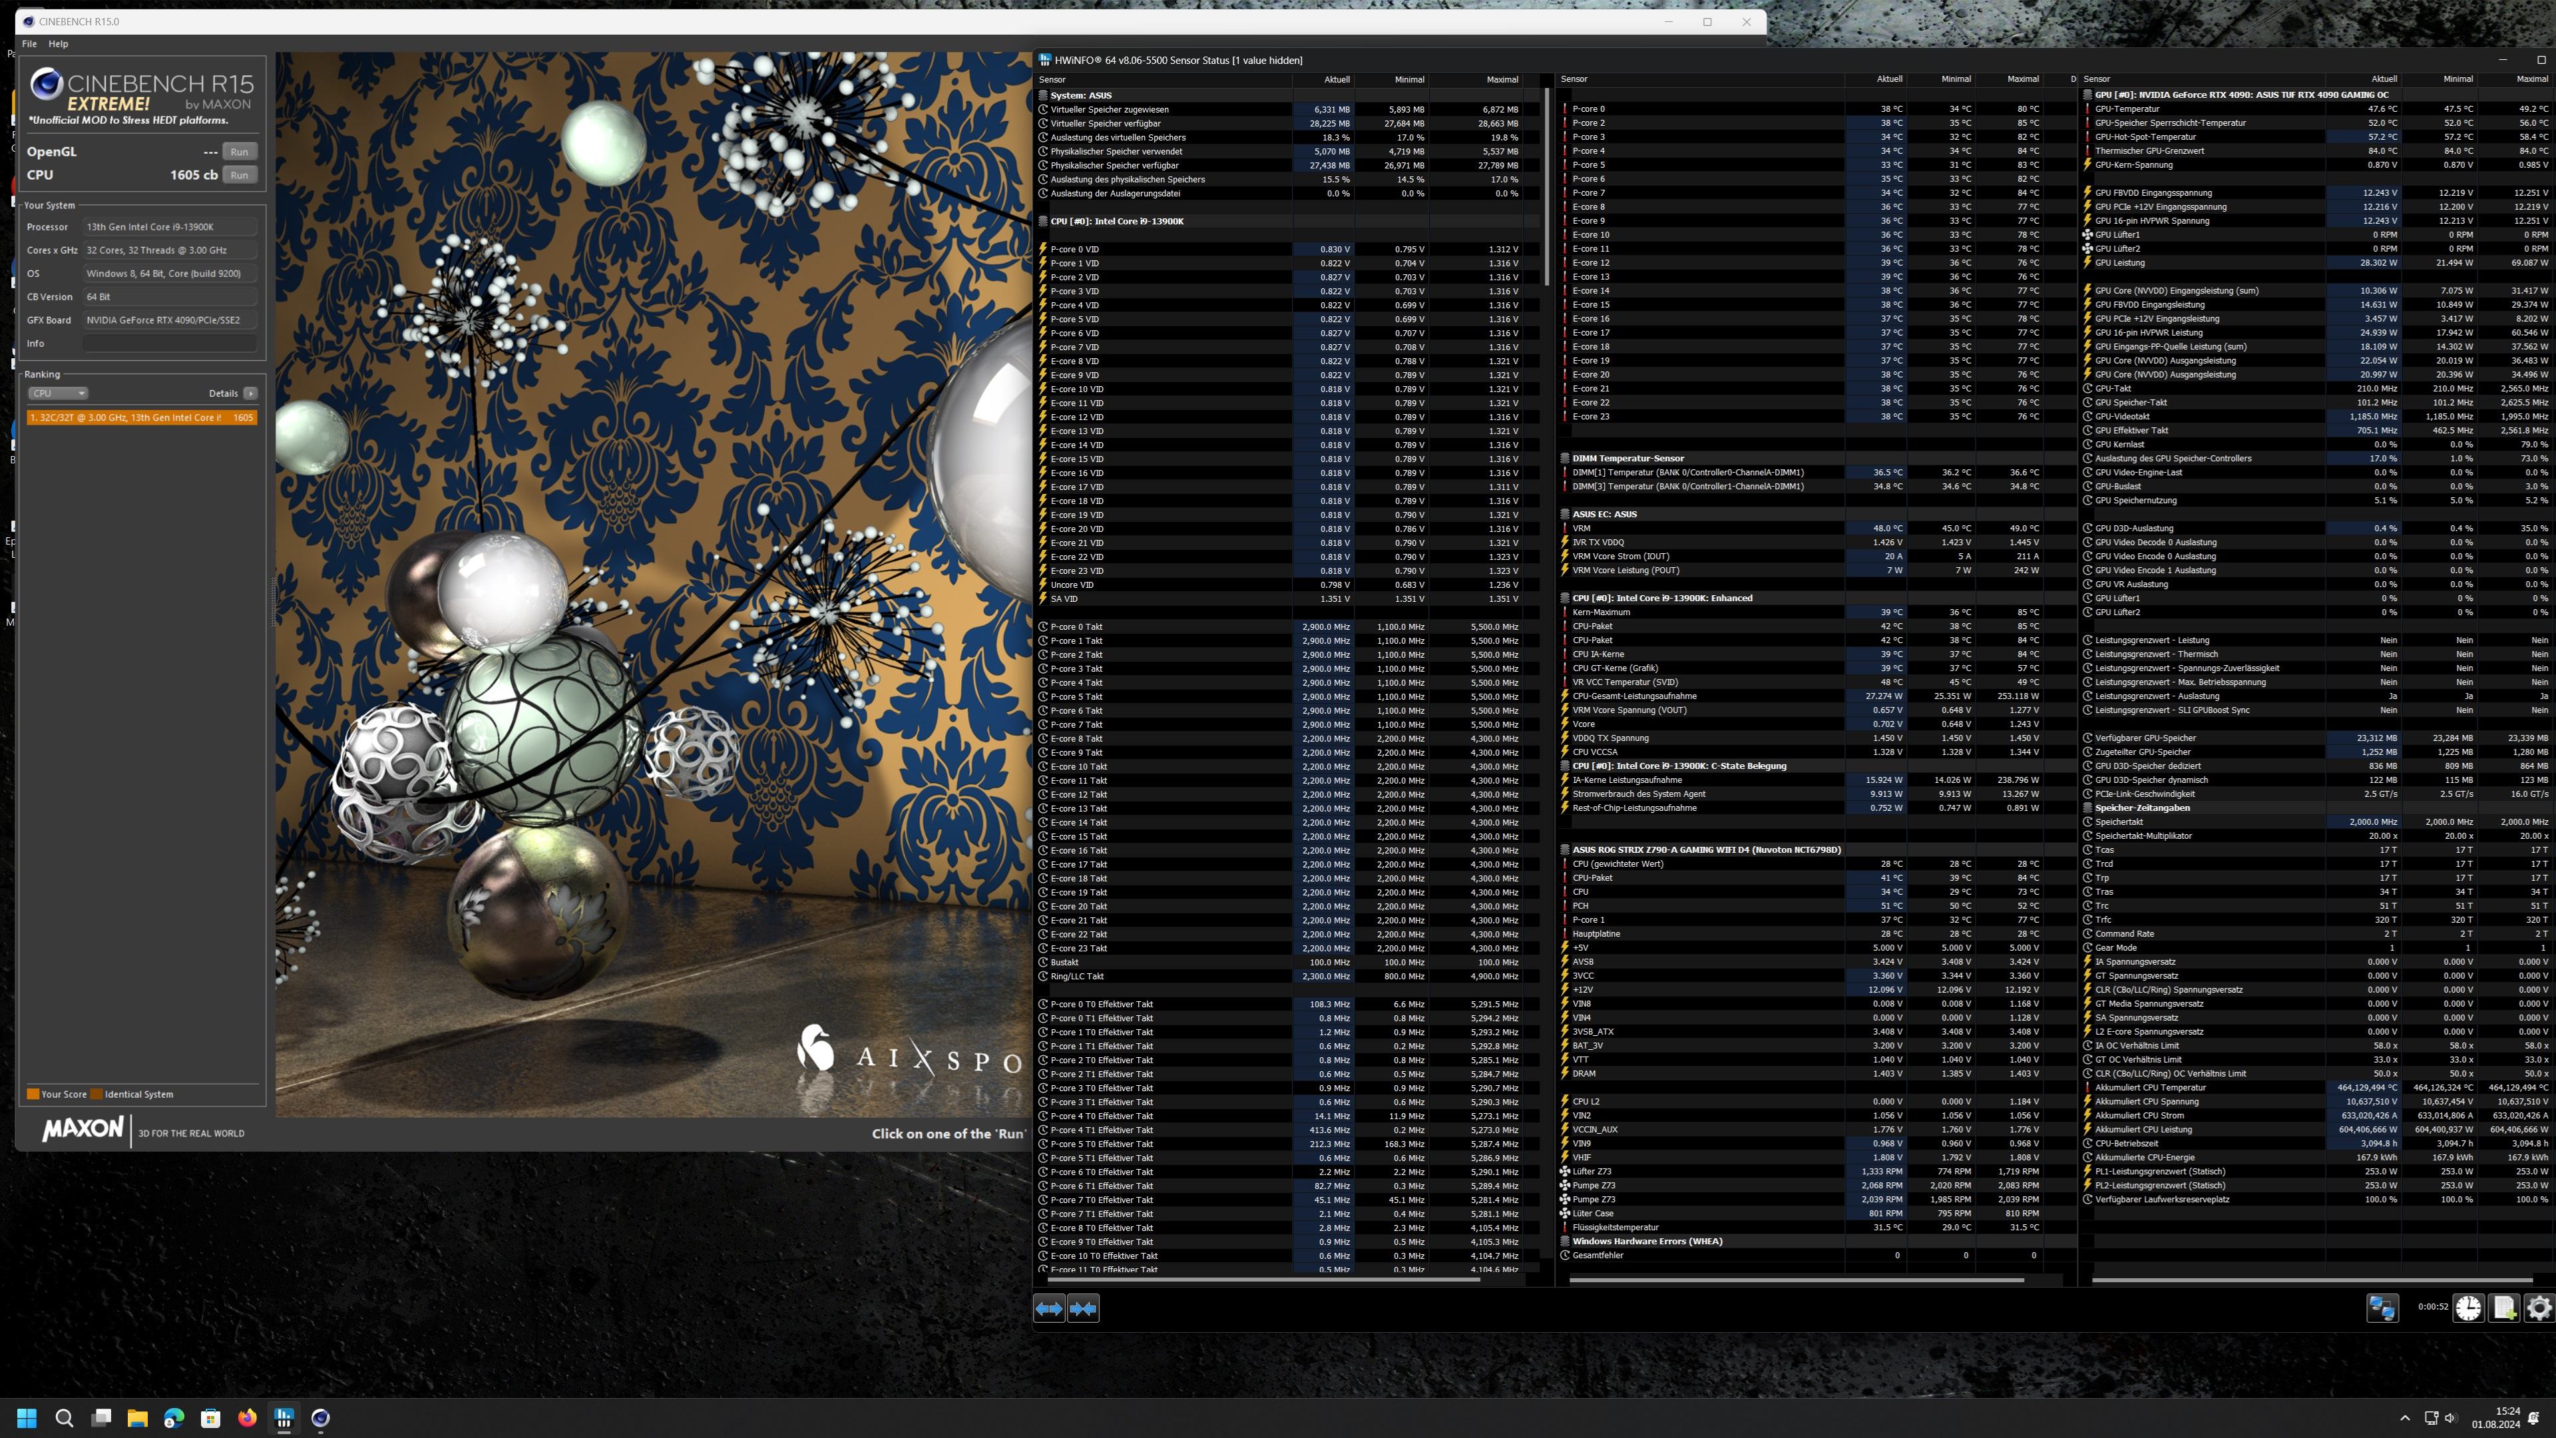Image resolution: width=2556 pixels, height=1438 pixels.
Task: Click HWiNFO expand columns arrow button
Action: [1049, 1308]
